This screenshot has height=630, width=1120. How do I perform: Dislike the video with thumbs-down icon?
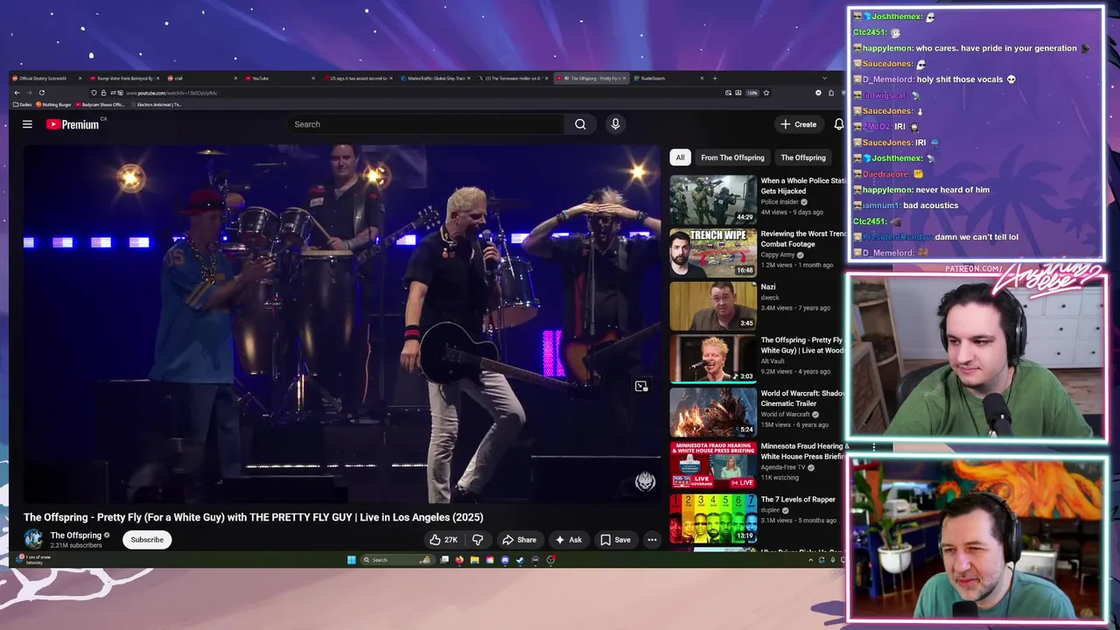[478, 540]
